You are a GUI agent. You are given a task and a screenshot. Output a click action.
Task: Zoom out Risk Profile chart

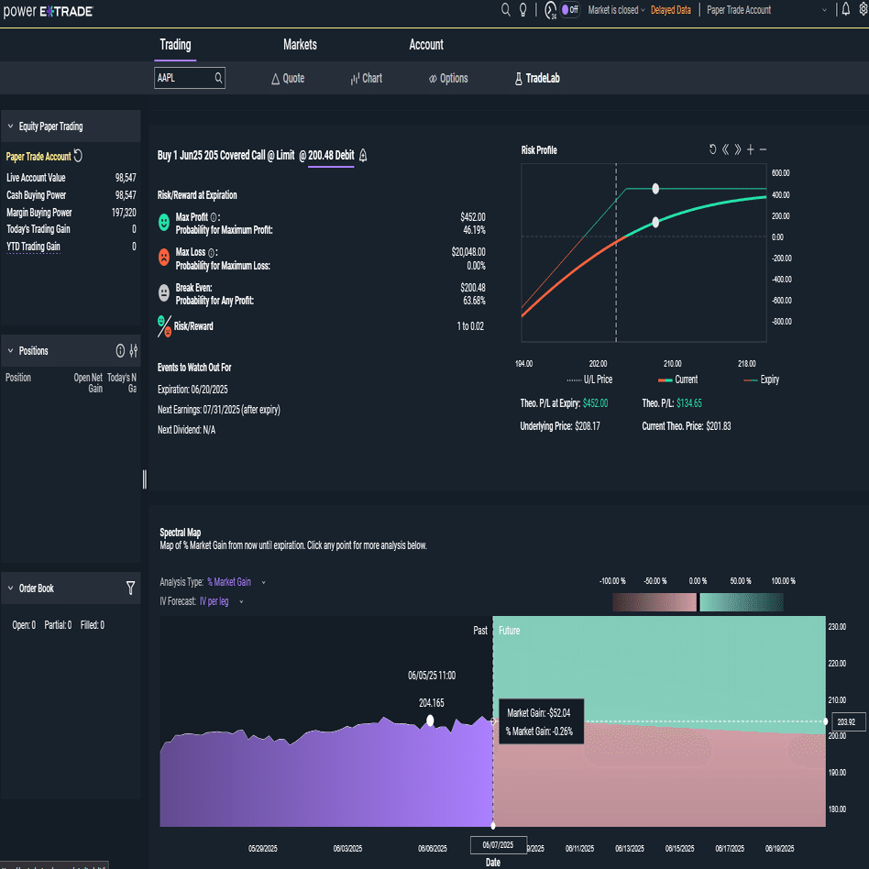(x=763, y=149)
